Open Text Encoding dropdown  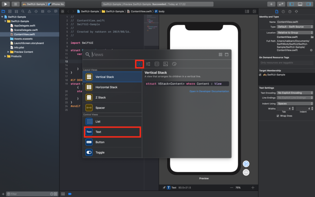pyautogui.click(x=295, y=93)
